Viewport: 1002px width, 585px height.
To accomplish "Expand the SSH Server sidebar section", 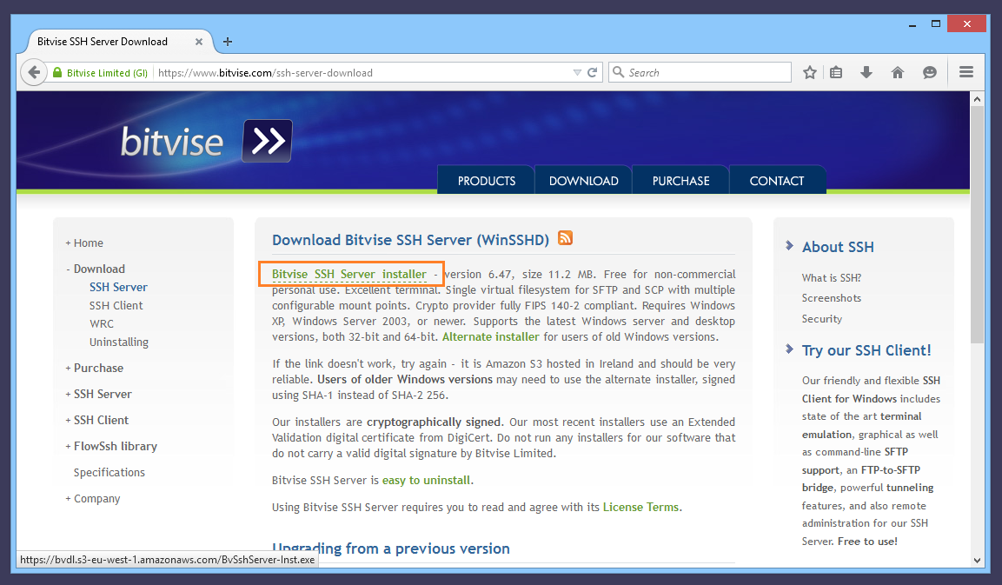I will click(x=68, y=395).
